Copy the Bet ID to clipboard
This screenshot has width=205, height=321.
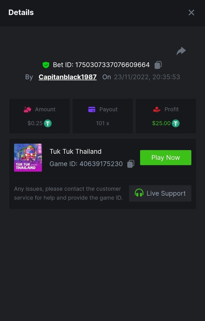[158, 65]
